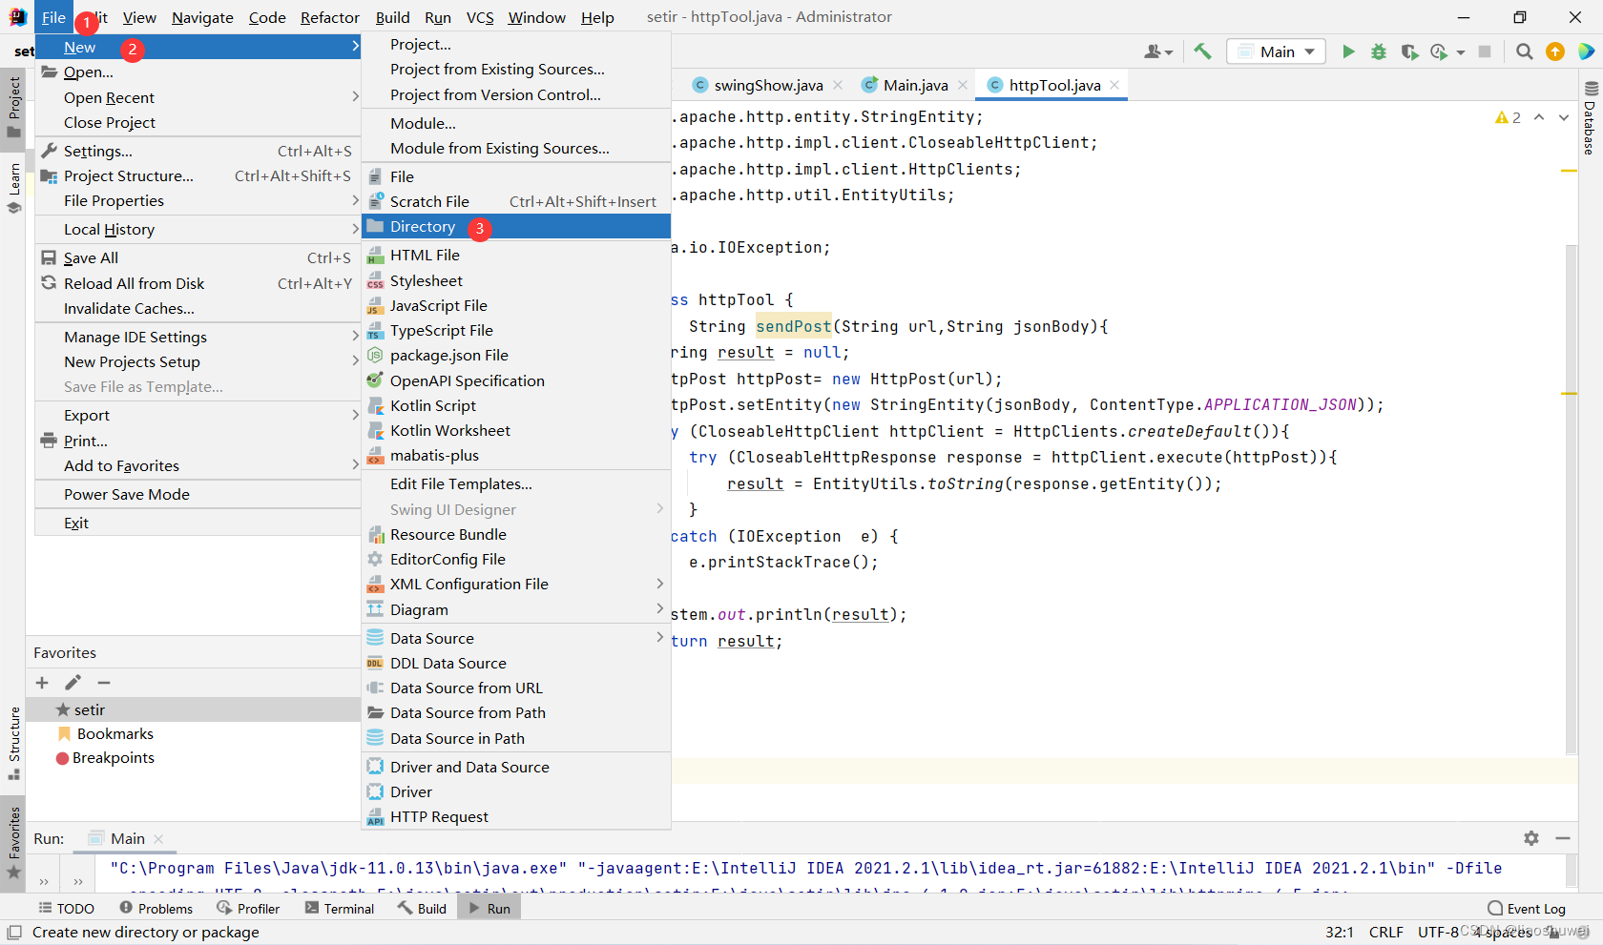Enable Power Save Mode
The height and width of the screenshot is (945, 1603).
click(127, 494)
